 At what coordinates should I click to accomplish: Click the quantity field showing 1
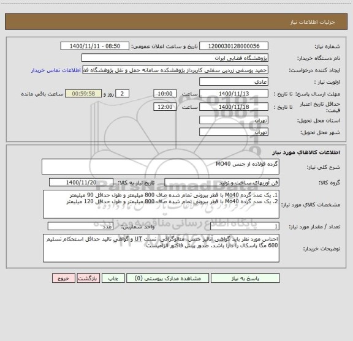tap(245, 227)
